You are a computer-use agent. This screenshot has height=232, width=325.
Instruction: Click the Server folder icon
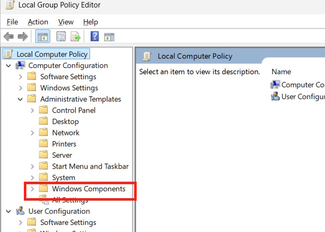click(x=44, y=155)
